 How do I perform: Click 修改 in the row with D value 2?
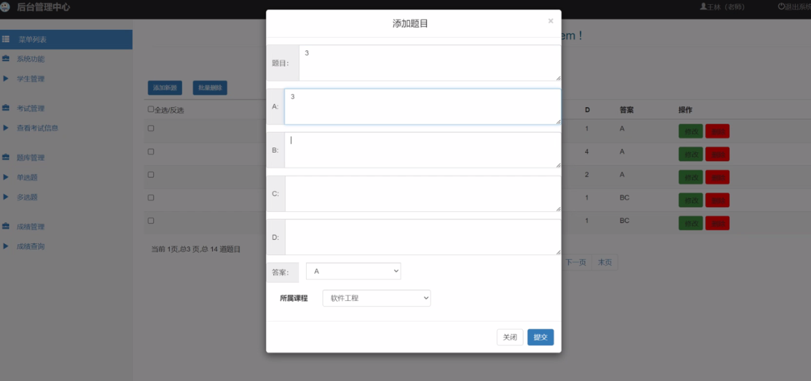click(x=691, y=177)
